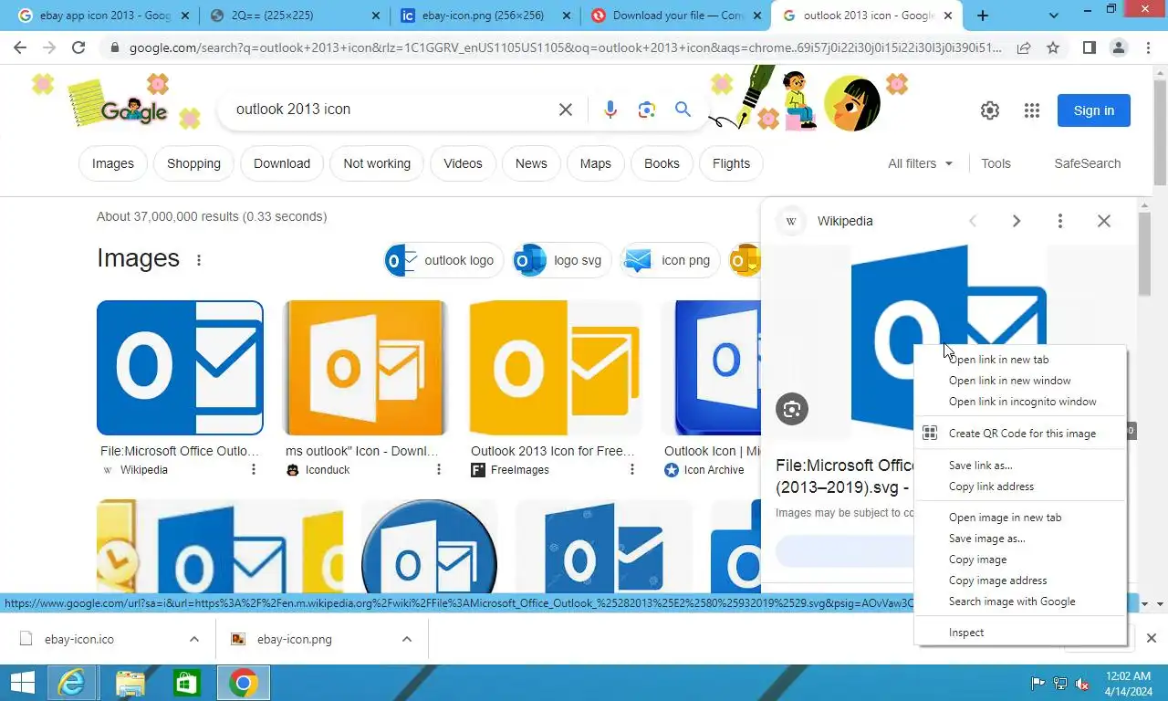Show next image in preview panel
Screen dimensions: 1168x701
tap(1017, 221)
